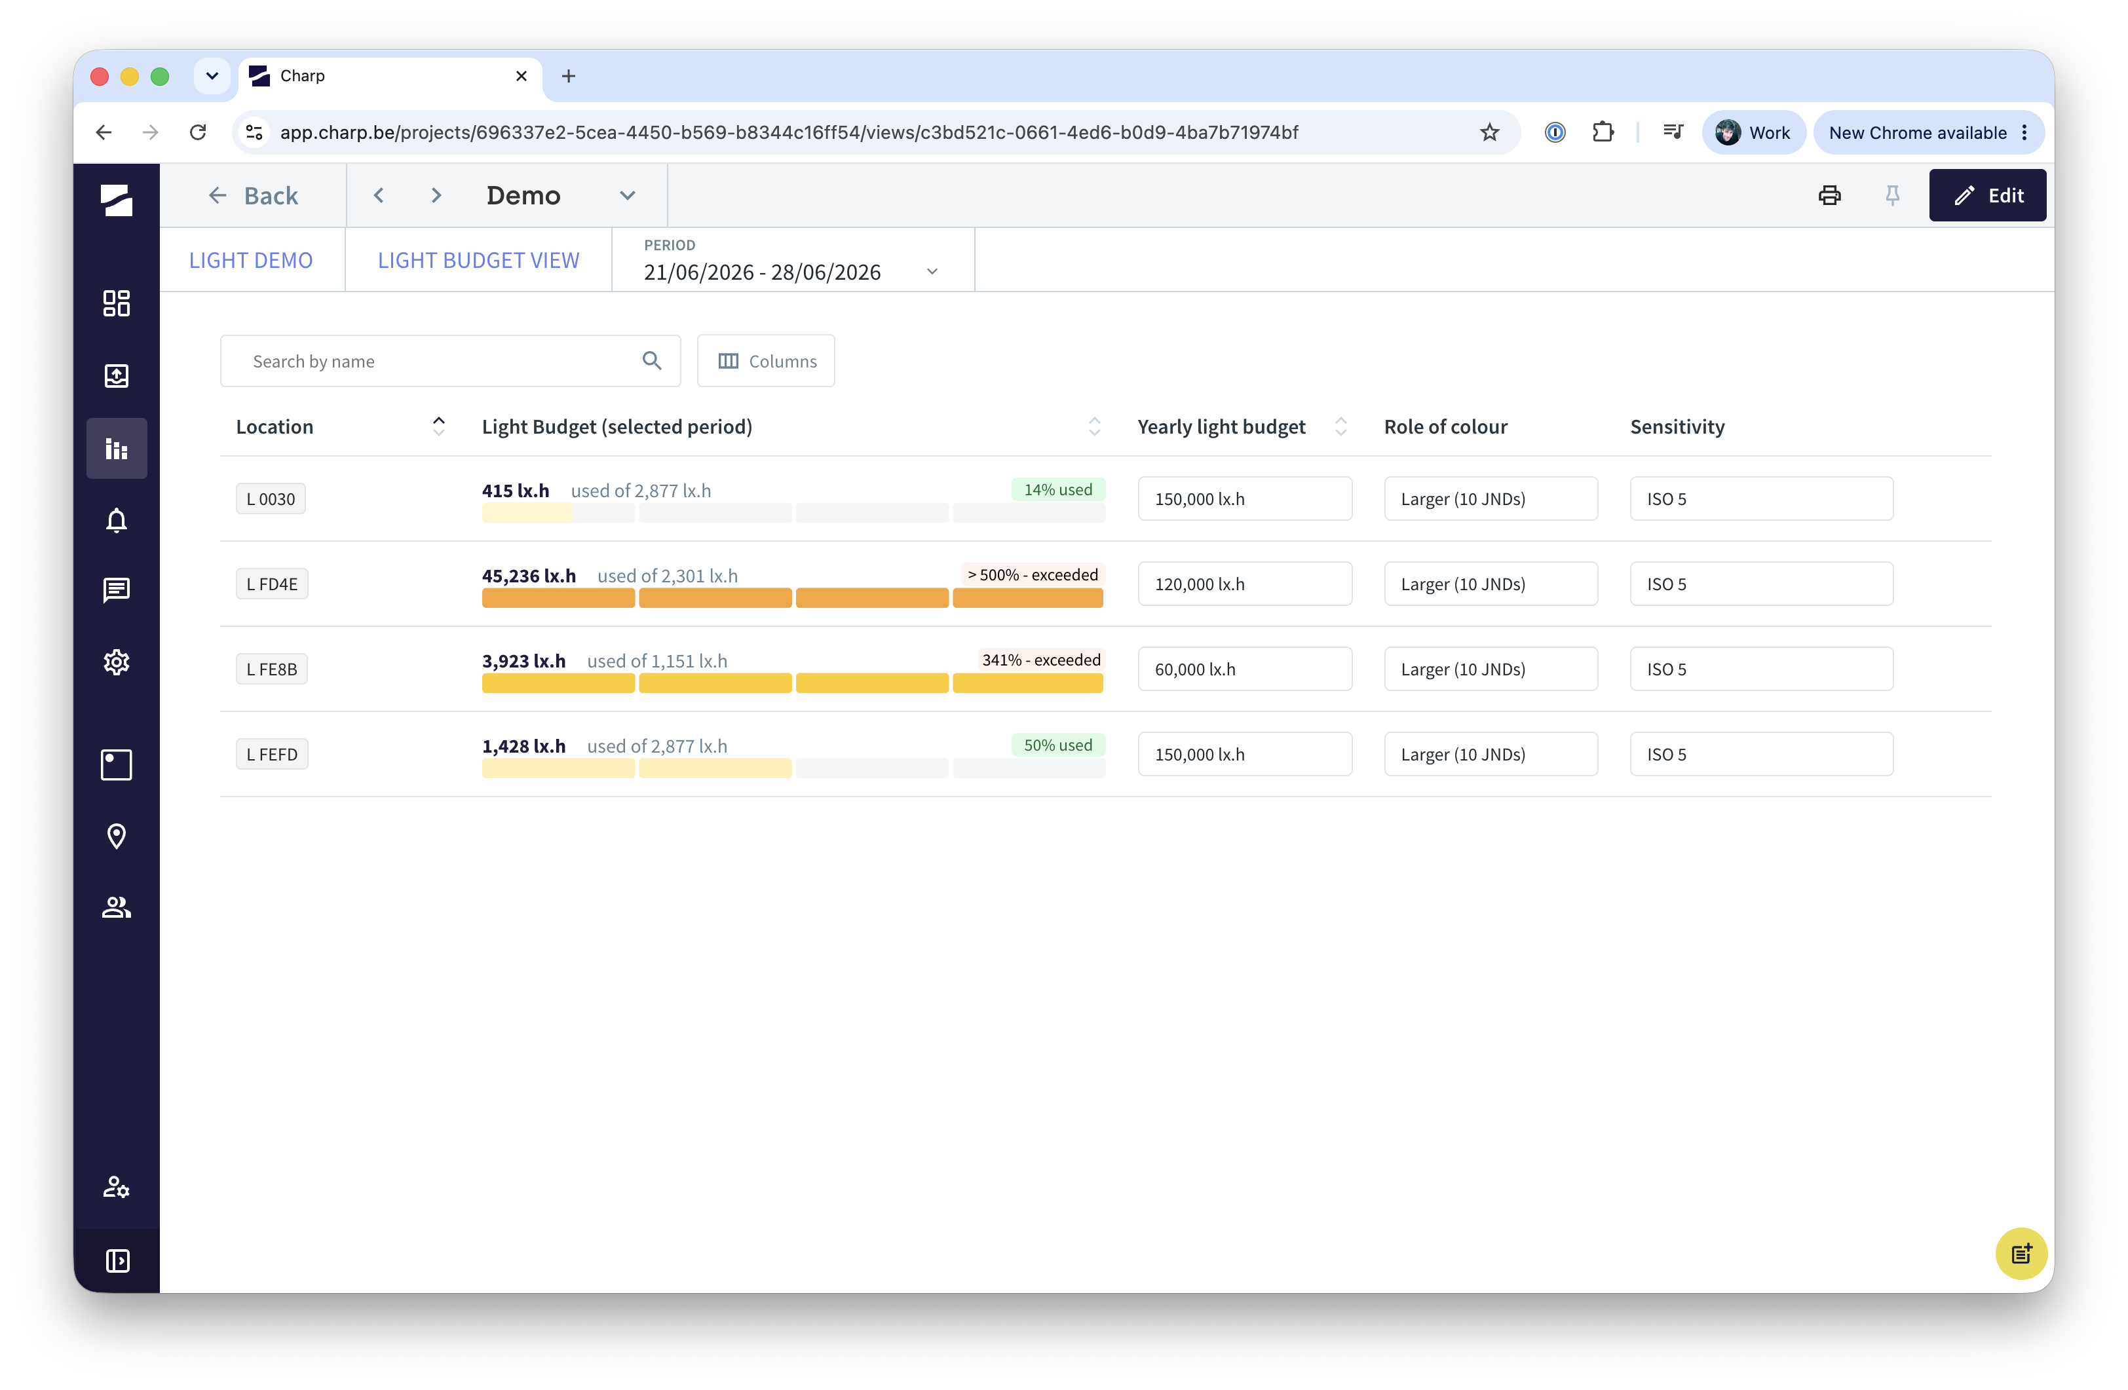Toggle sort on Light Budget selected period
The image size is (2128, 1390).
coord(1094,426)
